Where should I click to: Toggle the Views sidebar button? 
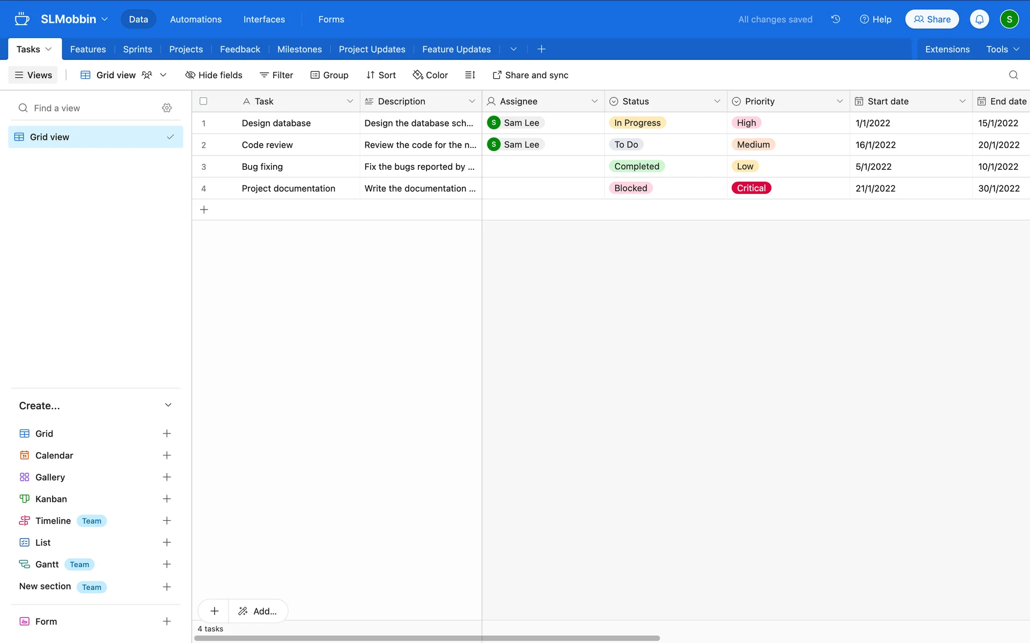pos(33,75)
